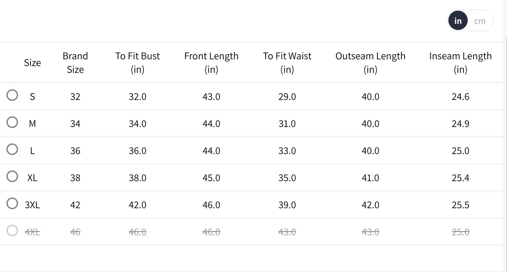The image size is (507, 272).
Task: Click the Inseam Length column header
Action: click(460, 63)
